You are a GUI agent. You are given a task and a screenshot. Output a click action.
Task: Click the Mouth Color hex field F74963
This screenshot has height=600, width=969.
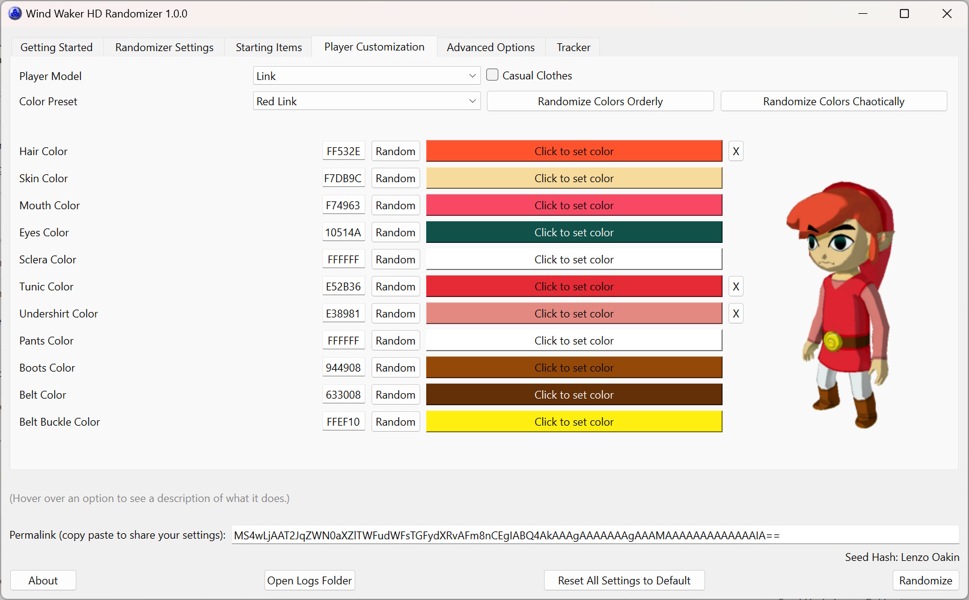343,206
